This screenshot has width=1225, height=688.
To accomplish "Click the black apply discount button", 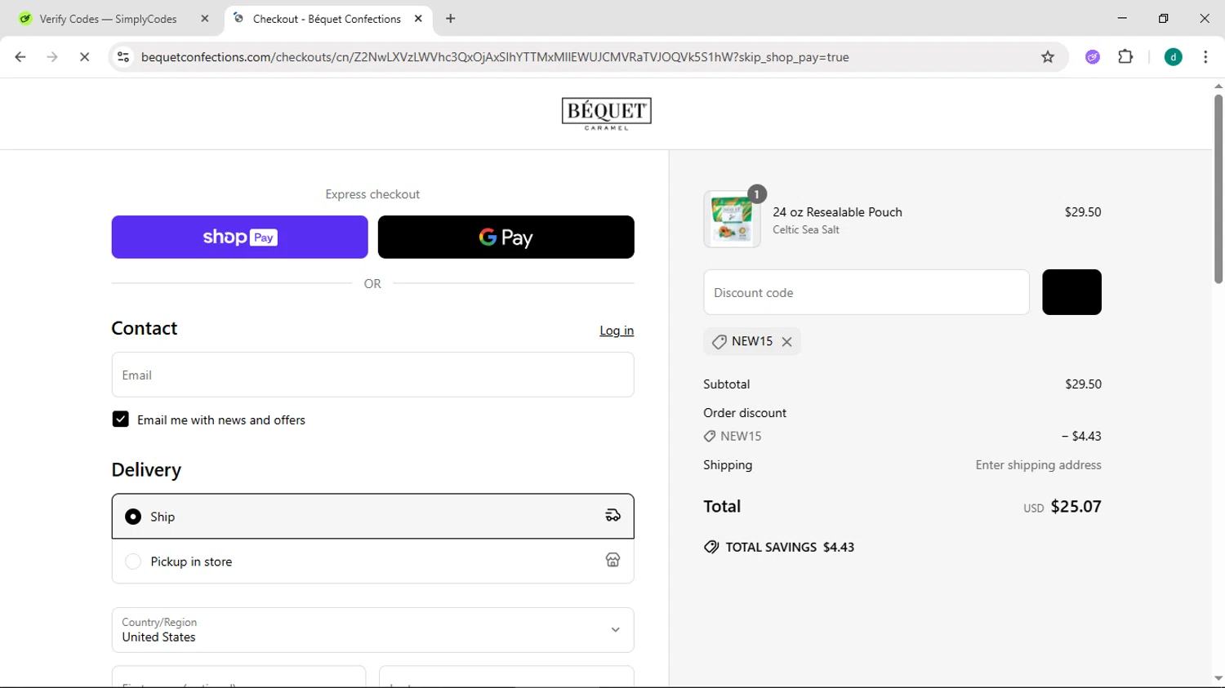I will click(1072, 292).
